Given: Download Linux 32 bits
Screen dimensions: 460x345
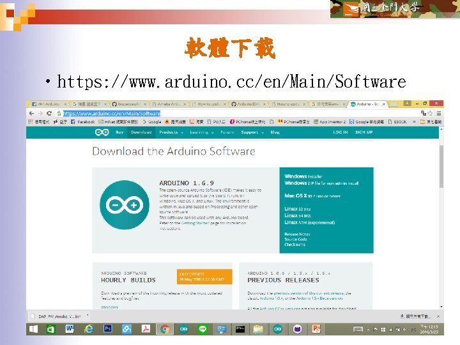Looking at the screenshot, I should coord(298,209).
